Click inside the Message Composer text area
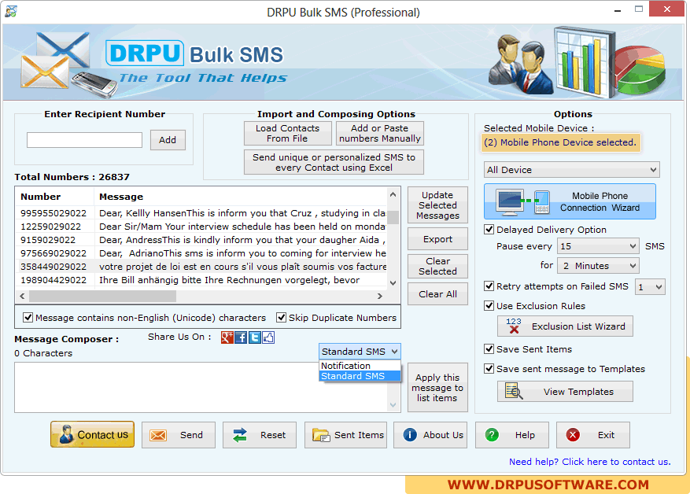This screenshot has height=494, width=690. click(x=201, y=387)
